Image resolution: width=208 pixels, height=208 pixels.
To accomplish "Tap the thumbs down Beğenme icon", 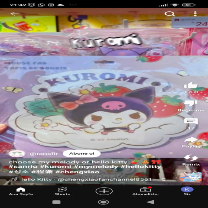I will (191, 103).
